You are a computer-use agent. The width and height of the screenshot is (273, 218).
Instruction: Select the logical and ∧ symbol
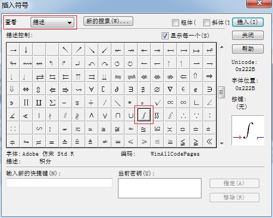(x=92, y=115)
